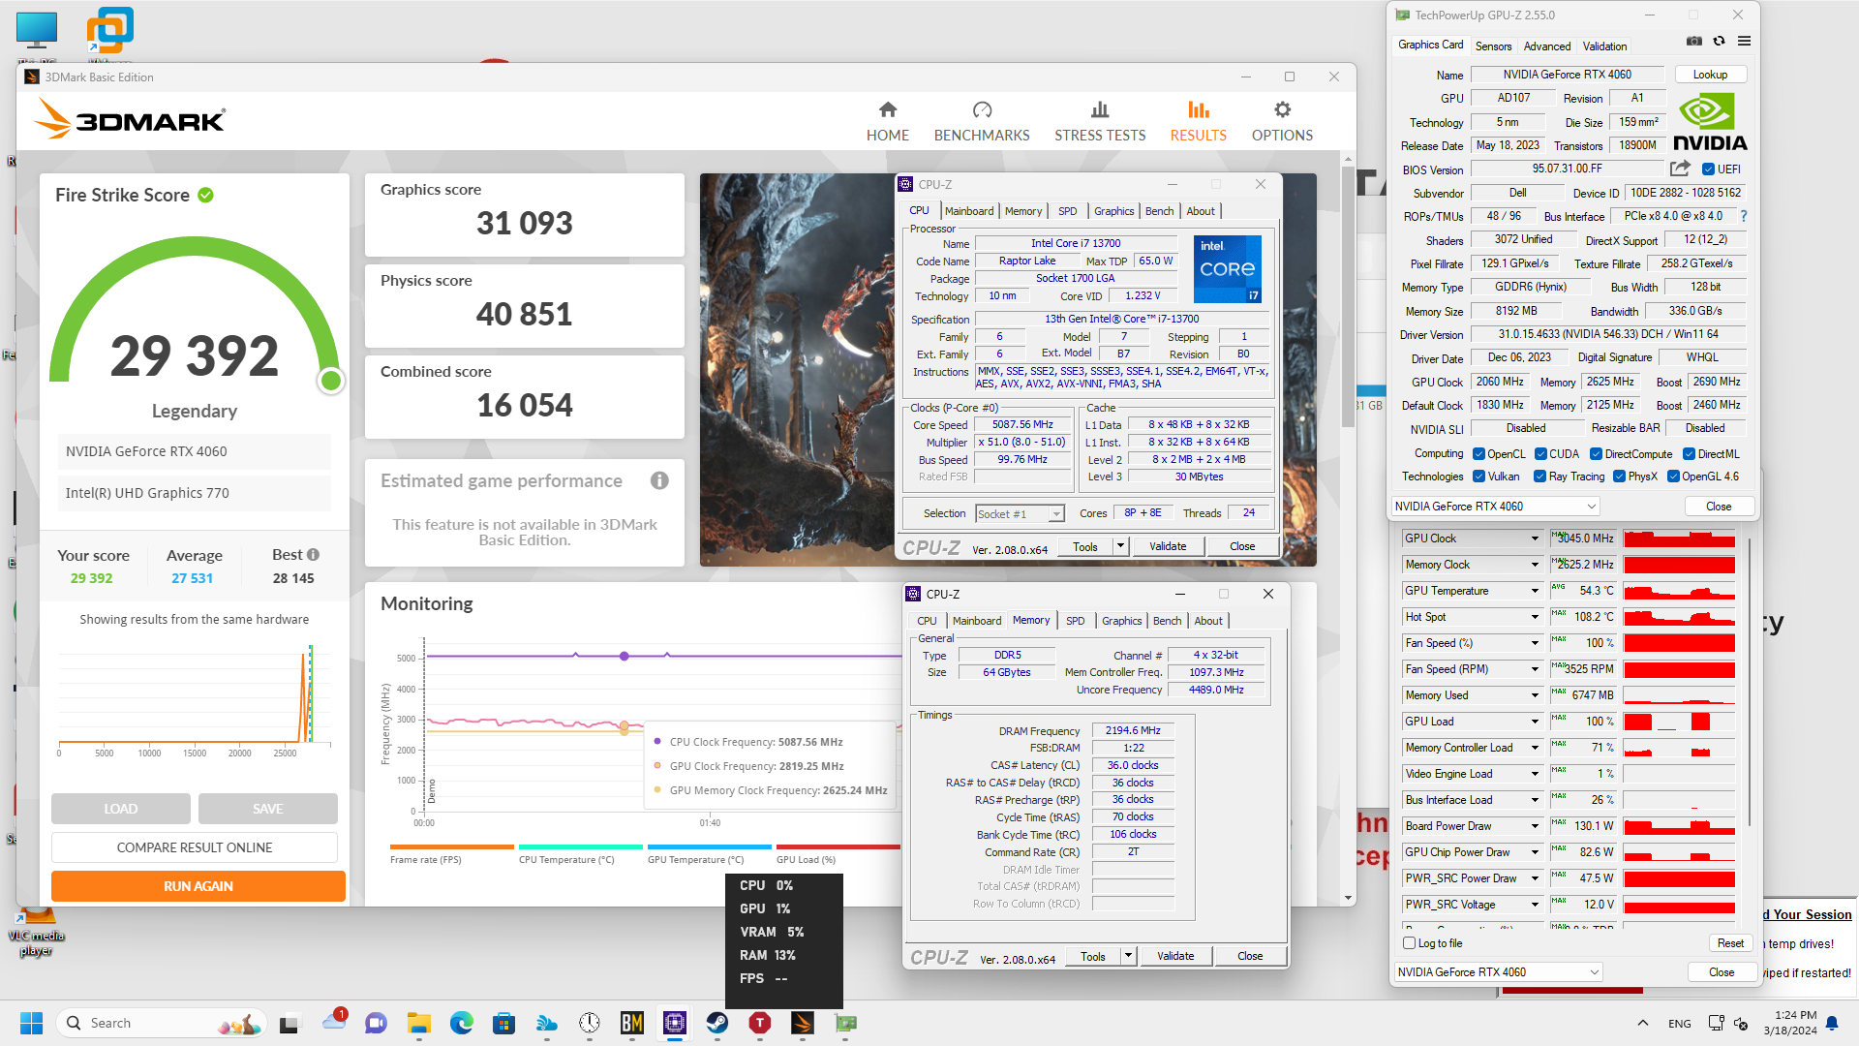
Task: Click the RUN AGAIN button
Action: coord(198,886)
